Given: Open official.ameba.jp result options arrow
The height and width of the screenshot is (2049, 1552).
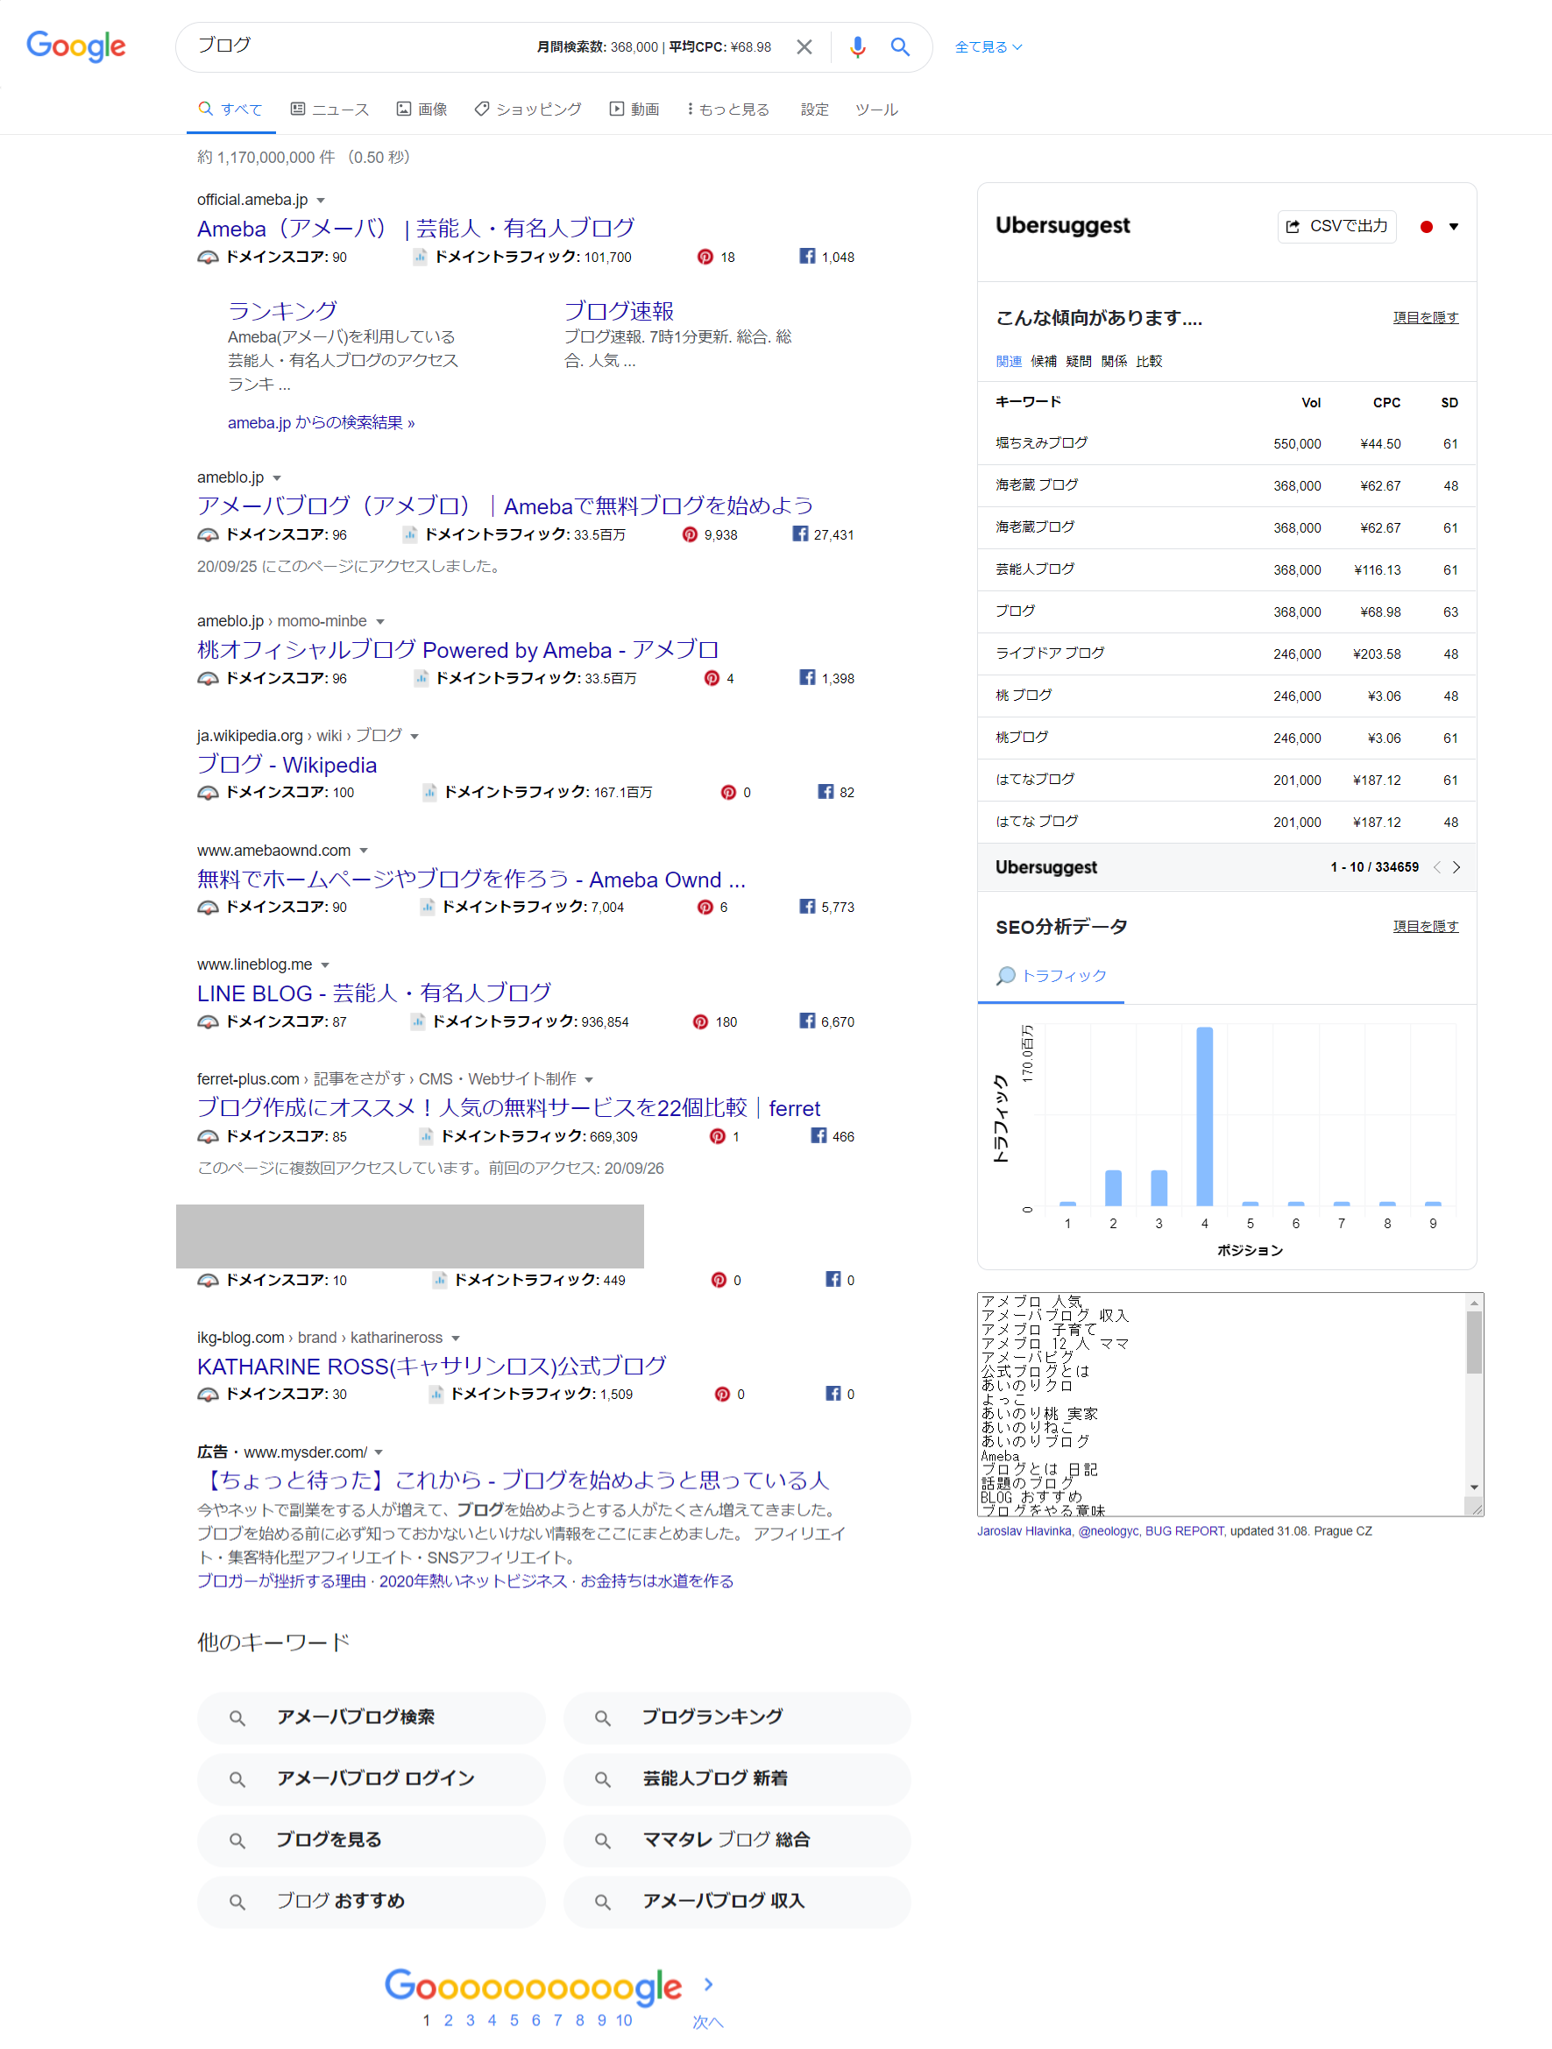Looking at the screenshot, I should click(321, 200).
